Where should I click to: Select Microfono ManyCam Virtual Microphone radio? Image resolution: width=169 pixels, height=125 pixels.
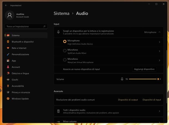[65, 60]
